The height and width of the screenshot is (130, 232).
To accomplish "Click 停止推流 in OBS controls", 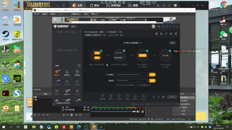I will point(184,98).
